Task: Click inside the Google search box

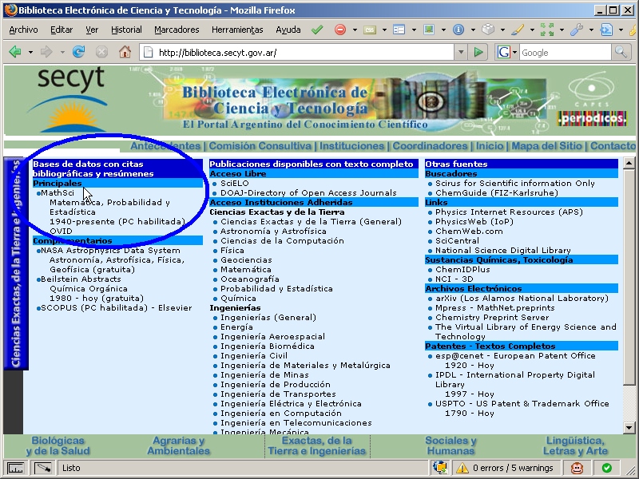Action: [x=563, y=52]
